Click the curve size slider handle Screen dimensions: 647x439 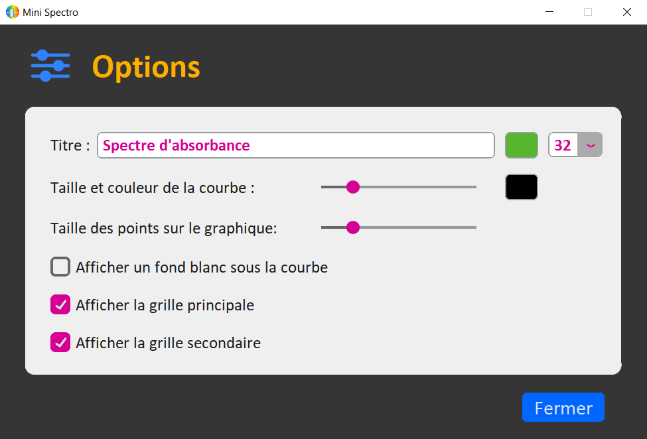click(x=353, y=187)
